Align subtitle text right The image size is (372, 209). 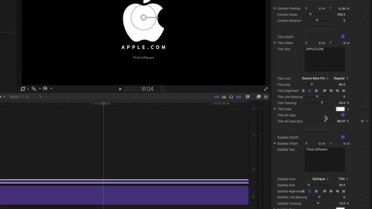(316, 191)
